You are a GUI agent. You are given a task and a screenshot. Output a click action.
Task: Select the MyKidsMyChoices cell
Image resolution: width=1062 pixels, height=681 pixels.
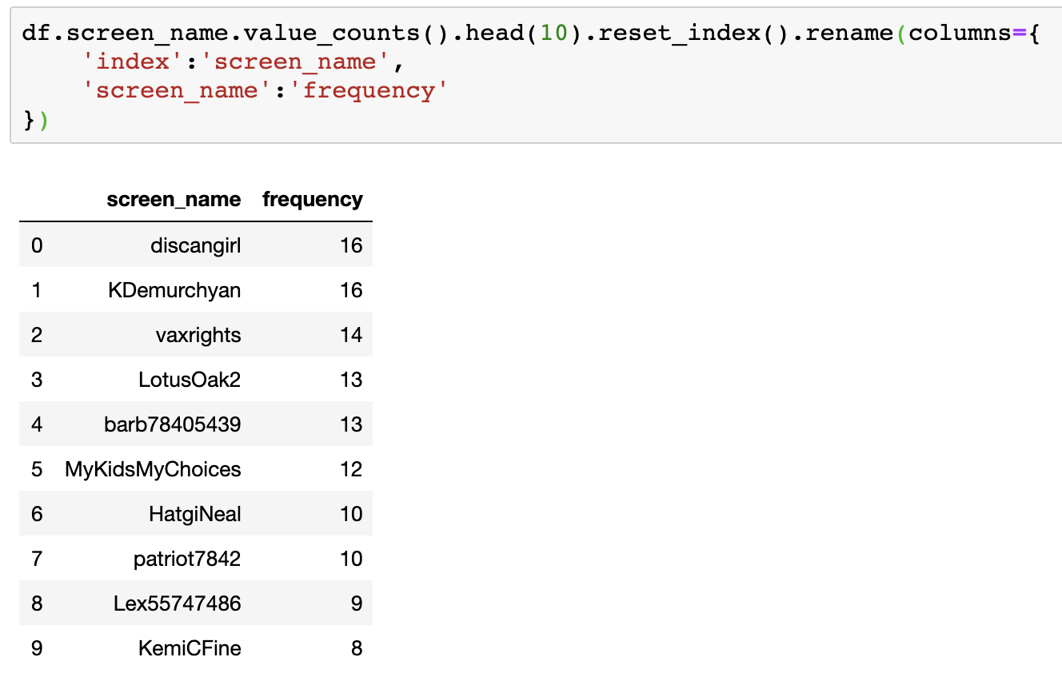pyautogui.click(x=153, y=469)
